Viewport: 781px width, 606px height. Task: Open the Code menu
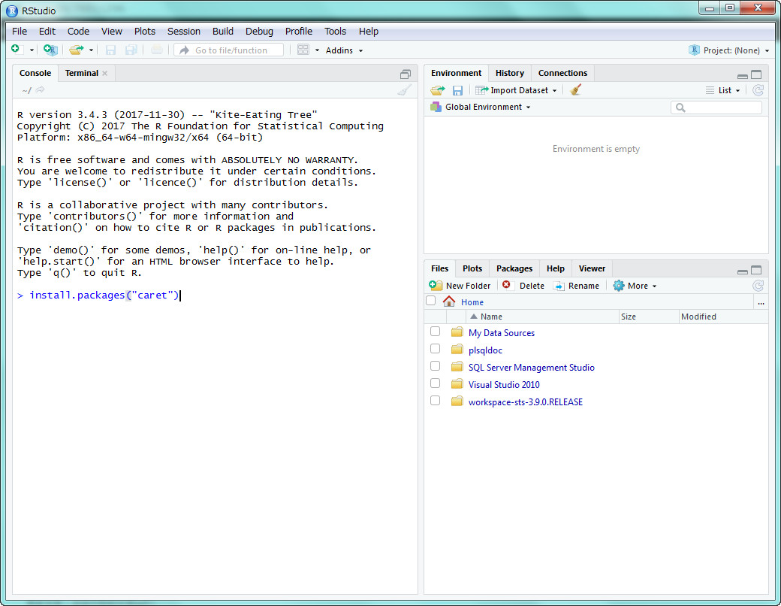coord(78,32)
